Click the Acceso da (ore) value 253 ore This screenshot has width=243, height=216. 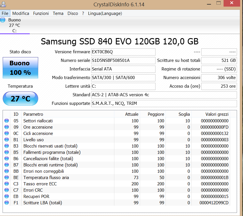click(219, 86)
